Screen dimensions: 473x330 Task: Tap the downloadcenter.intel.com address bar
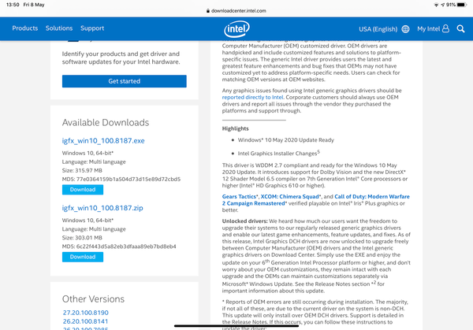[x=236, y=11]
